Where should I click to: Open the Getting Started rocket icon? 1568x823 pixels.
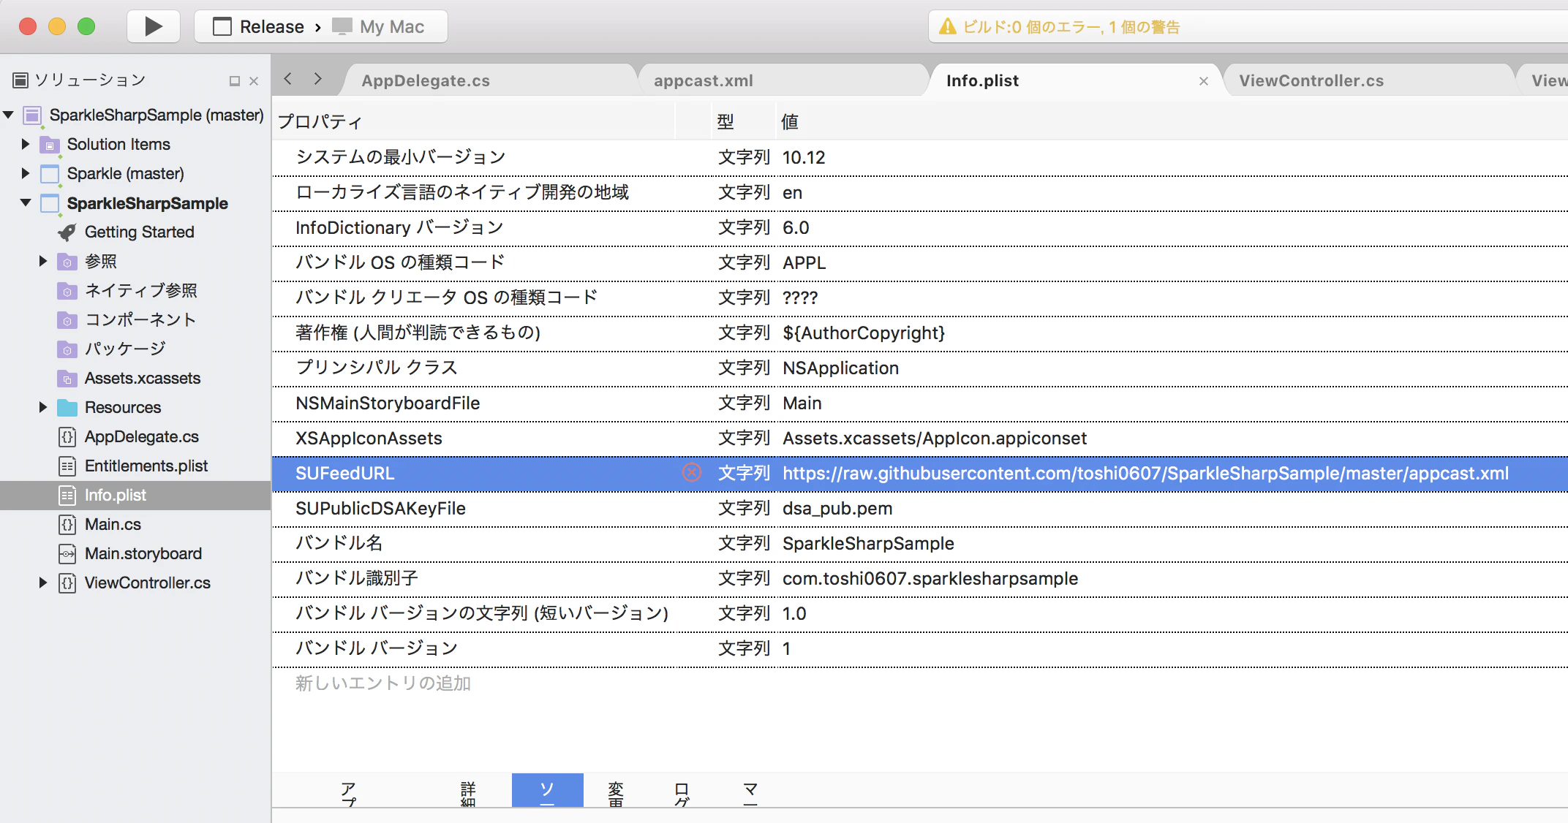(x=67, y=232)
